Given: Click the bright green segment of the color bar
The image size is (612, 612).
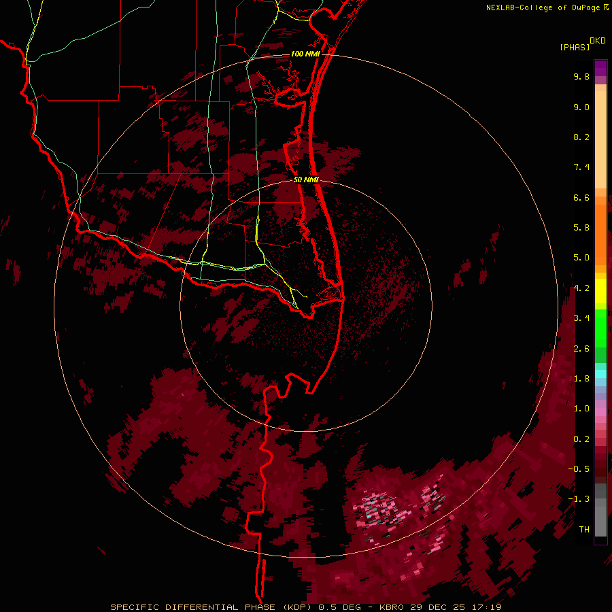Looking at the screenshot, I should (x=600, y=328).
